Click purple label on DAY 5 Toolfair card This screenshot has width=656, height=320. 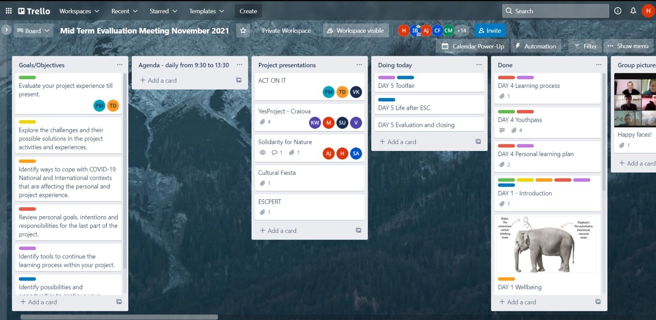387,77
